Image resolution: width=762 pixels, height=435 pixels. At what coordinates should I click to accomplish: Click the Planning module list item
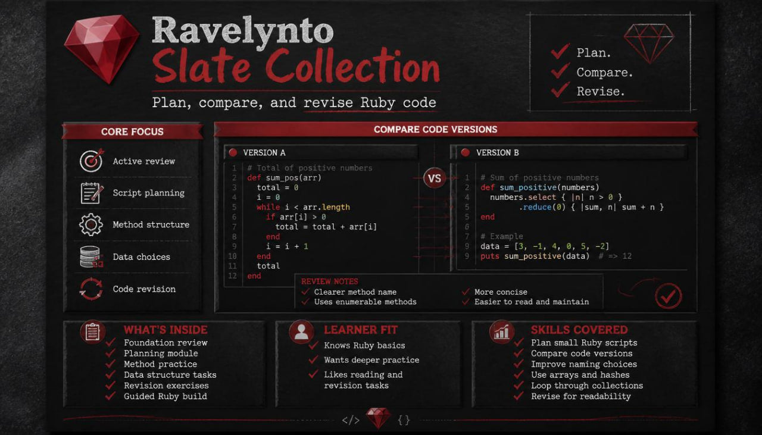click(161, 353)
